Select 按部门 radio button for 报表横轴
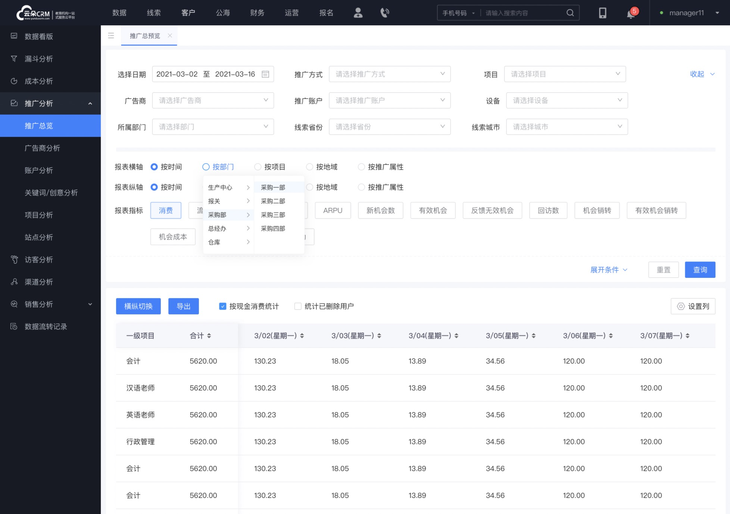 point(206,166)
